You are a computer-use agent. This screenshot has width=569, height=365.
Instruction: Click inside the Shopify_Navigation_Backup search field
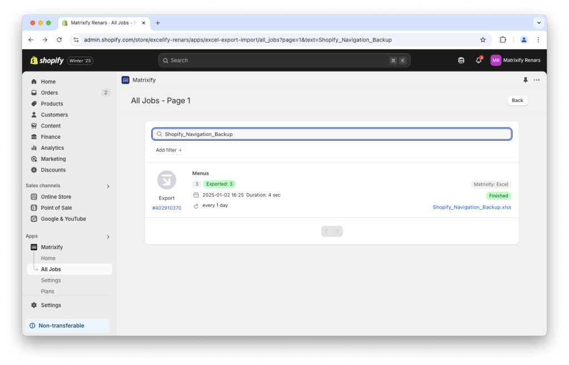click(x=332, y=134)
